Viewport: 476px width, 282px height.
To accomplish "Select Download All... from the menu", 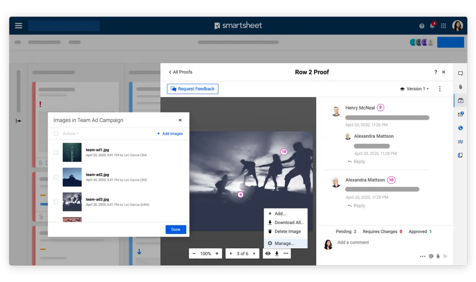I will click(x=289, y=222).
